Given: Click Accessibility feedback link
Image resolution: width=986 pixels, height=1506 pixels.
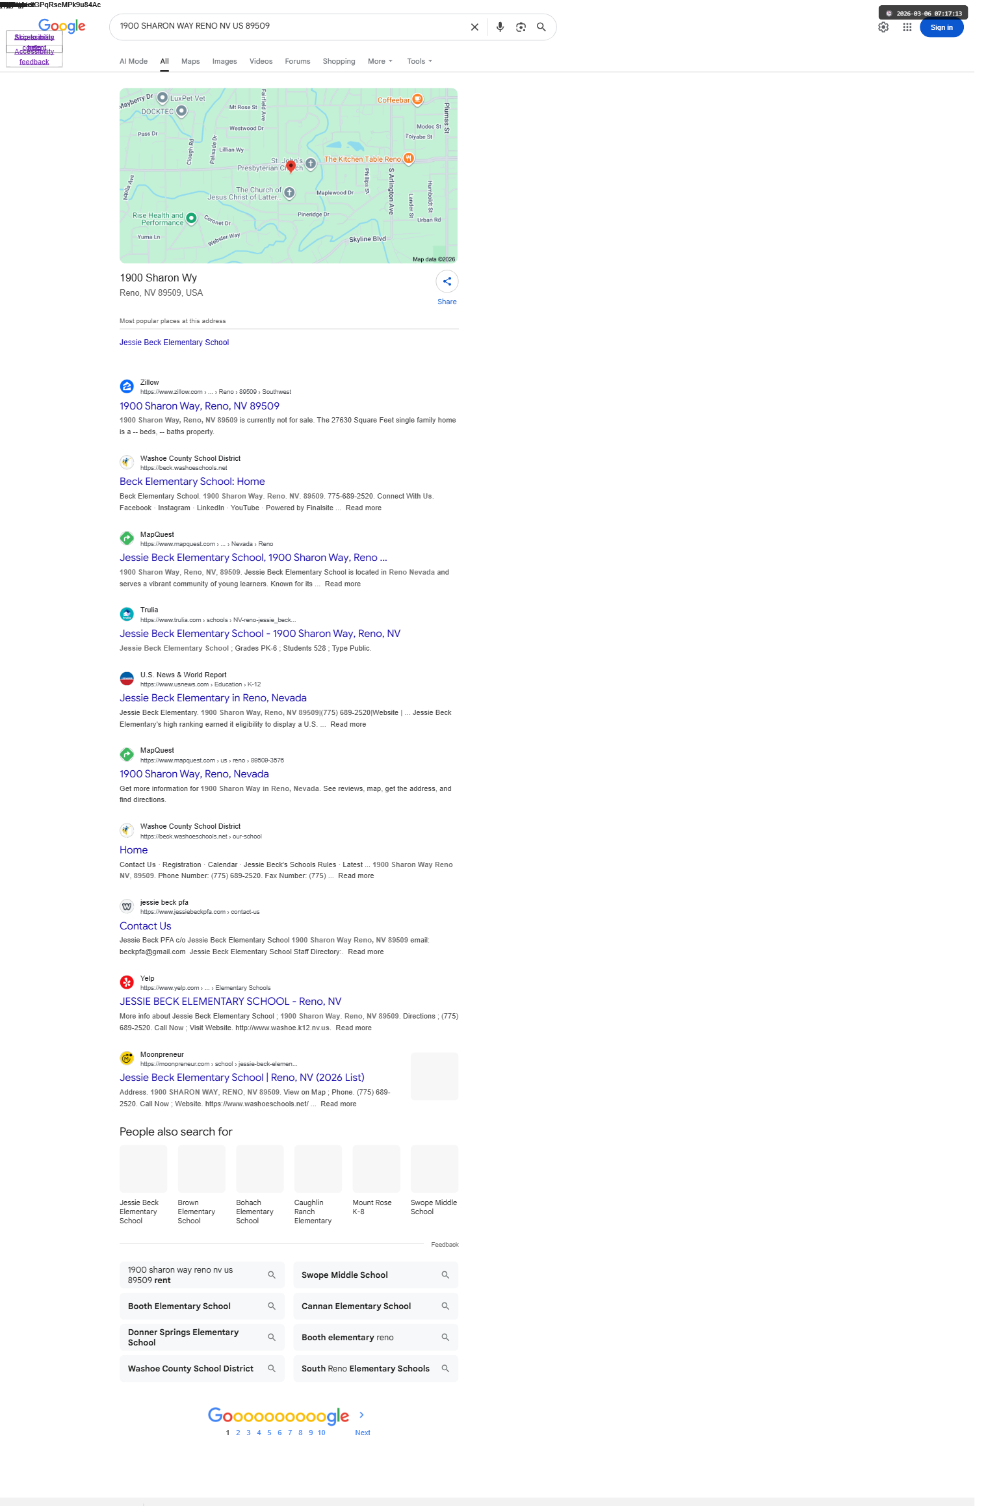Looking at the screenshot, I should point(34,57).
